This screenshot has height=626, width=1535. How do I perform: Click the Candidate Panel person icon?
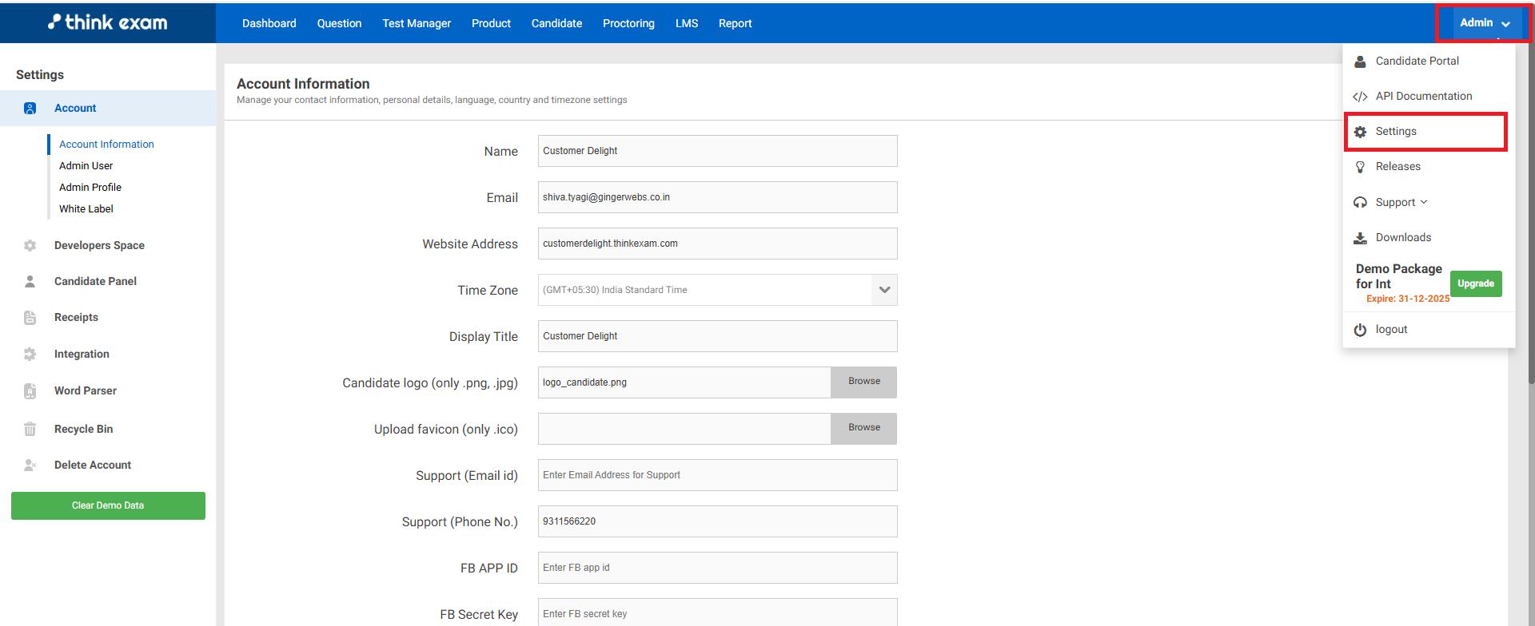coord(30,281)
